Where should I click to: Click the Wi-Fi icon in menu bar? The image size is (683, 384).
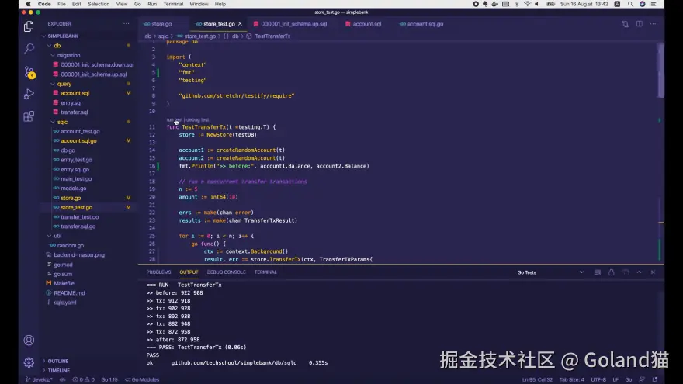click(528, 4)
